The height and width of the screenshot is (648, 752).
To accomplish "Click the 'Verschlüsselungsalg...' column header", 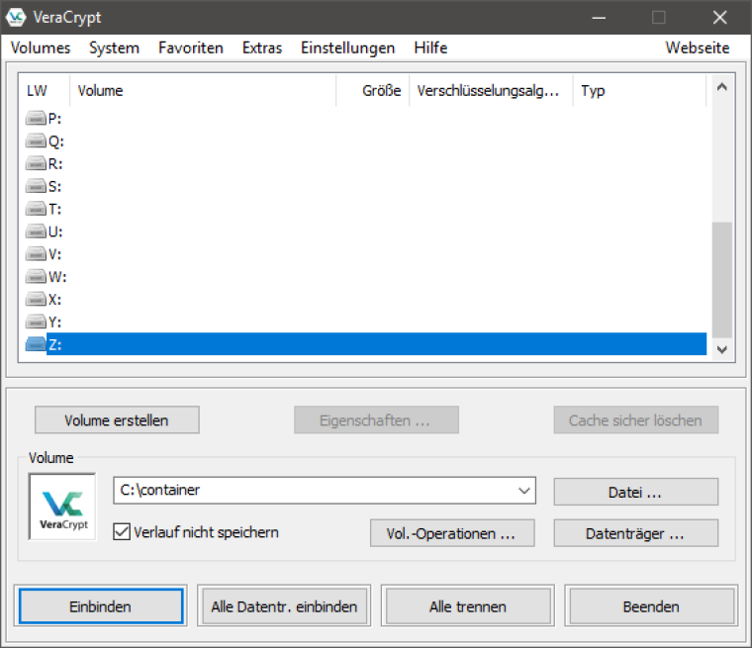I will point(491,90).
